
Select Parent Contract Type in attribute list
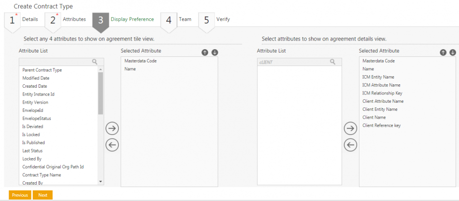(42, 70)
